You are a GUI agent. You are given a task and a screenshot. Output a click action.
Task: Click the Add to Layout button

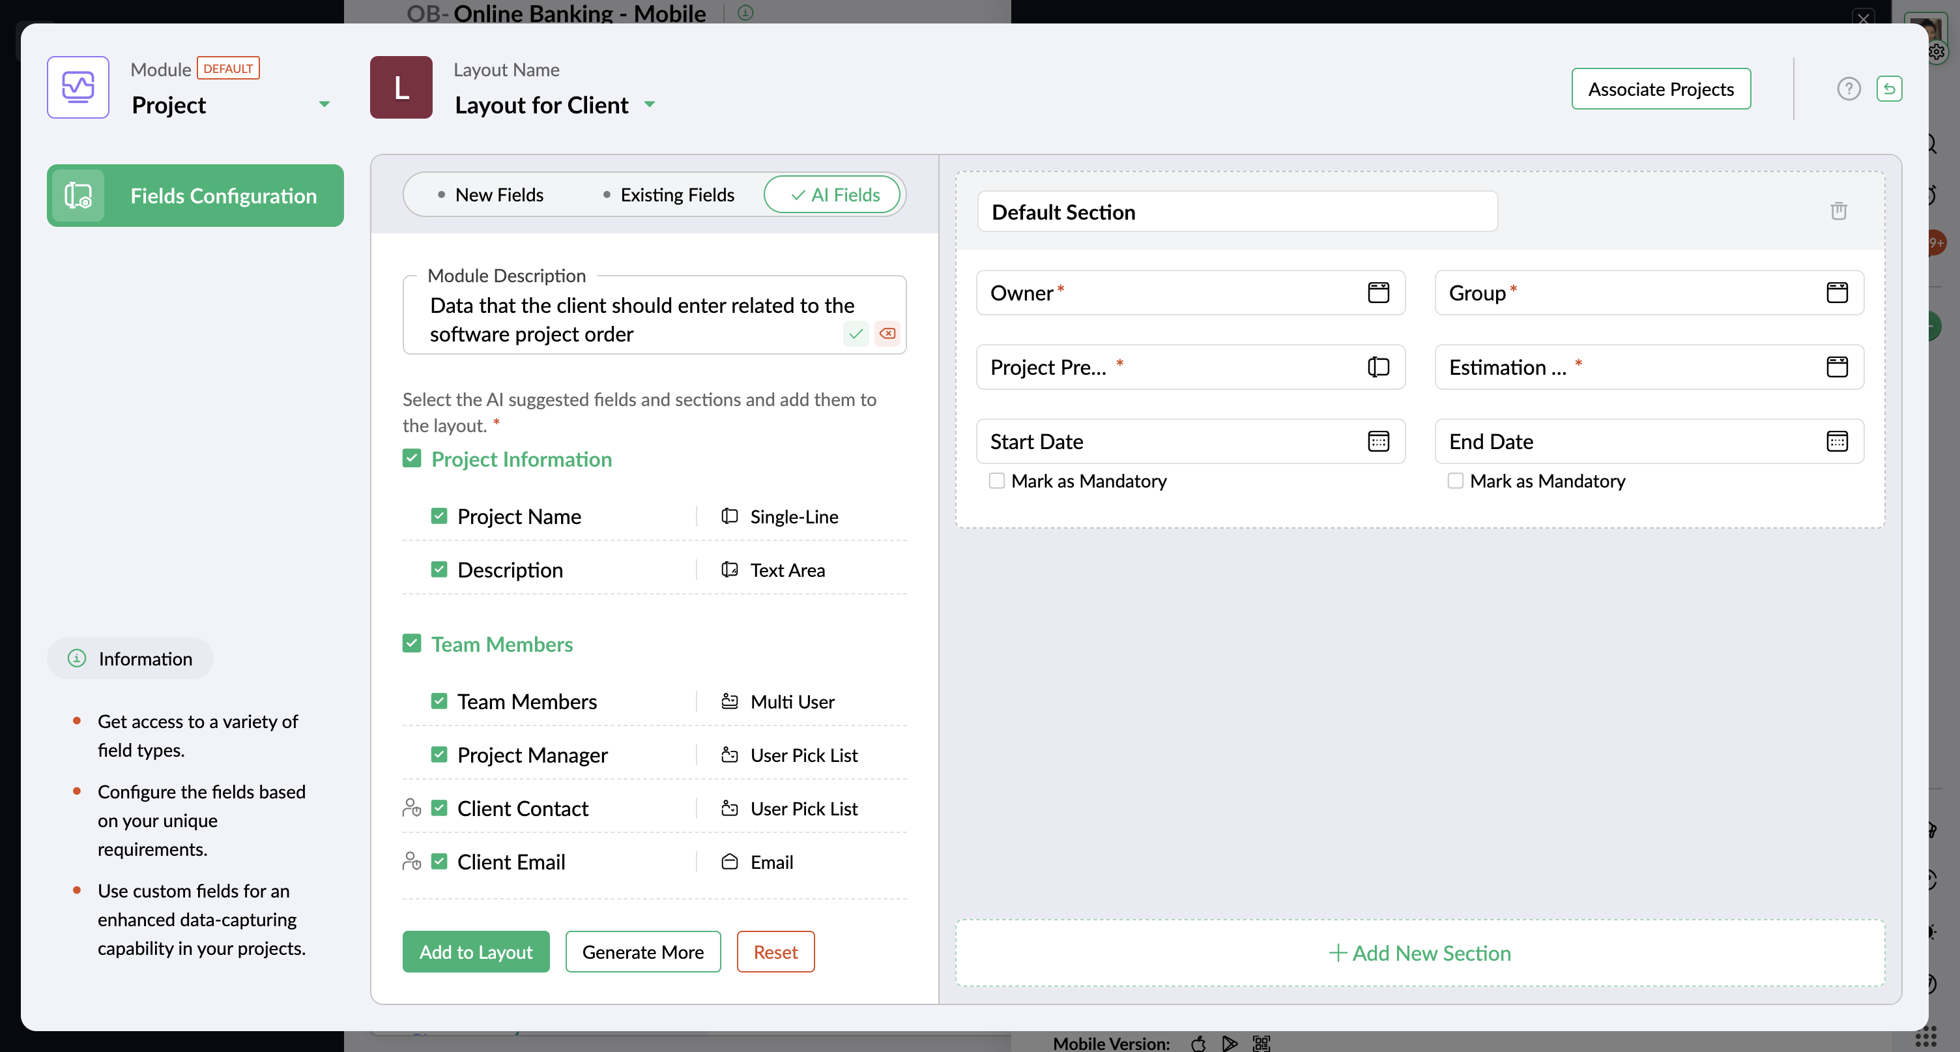476,952
